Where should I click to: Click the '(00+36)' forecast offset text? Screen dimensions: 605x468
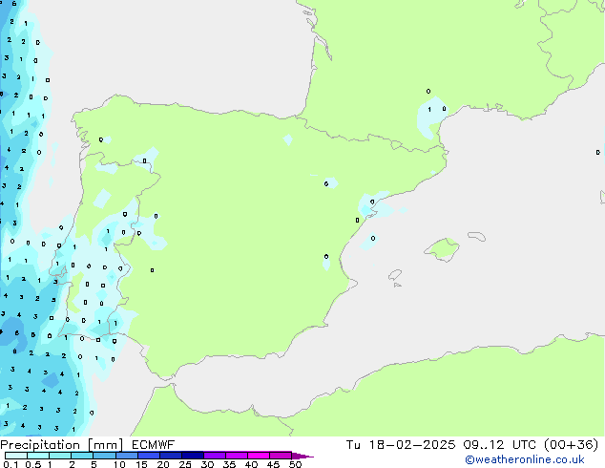(x=571, y=445)
